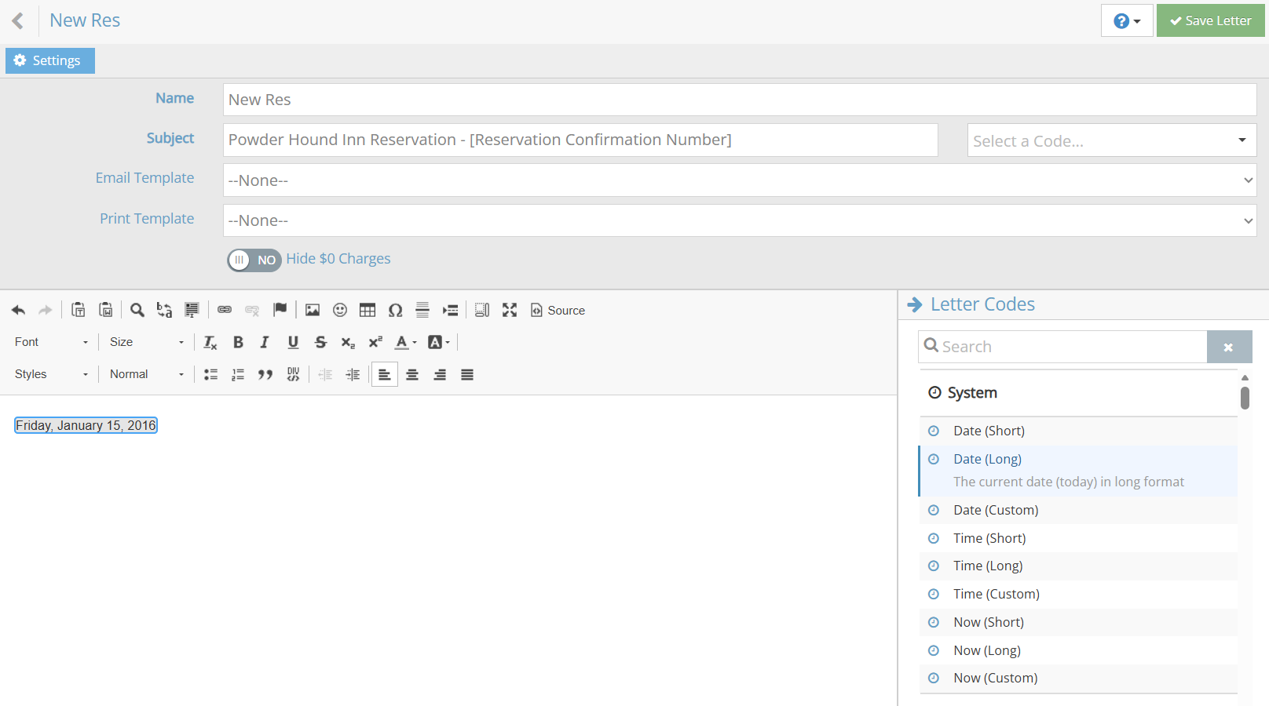Viewport: 1269px width, 706px height.
Task: Toggle the Hide $0 Charges switch
Action: click(x=254, y=260)
